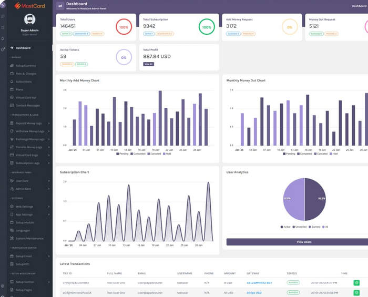Toggle the Pending legend in Monthly Add Money Chart
Image resolution: width=368 pixels, height=297 pixels.
pyautogui.click(x=124, y=154)
